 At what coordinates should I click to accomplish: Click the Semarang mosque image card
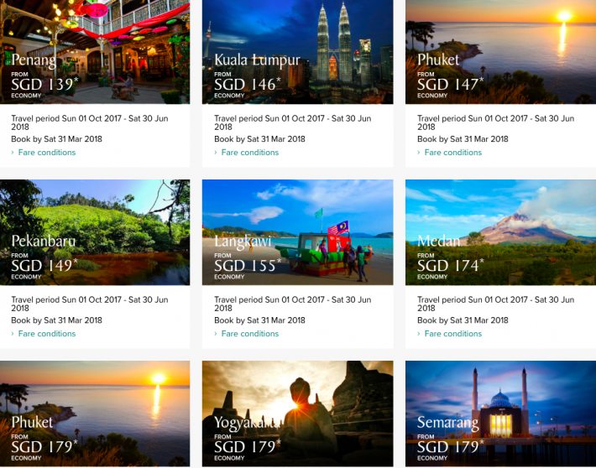pyautogui.click(x=500, y=414)
